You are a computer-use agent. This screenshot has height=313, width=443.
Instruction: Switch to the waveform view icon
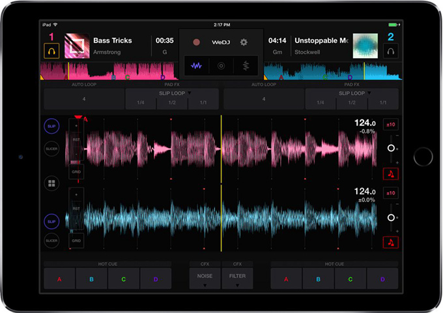point(196,66)
